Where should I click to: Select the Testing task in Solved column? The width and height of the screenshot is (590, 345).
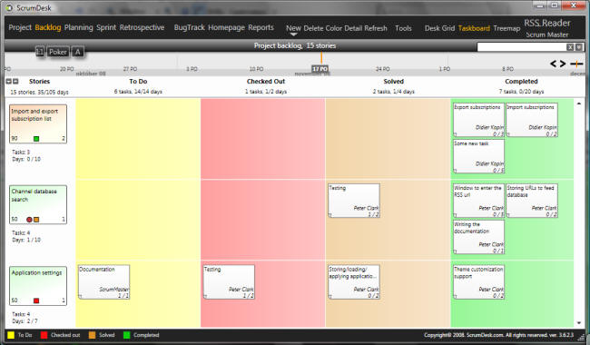pos(354,201)
